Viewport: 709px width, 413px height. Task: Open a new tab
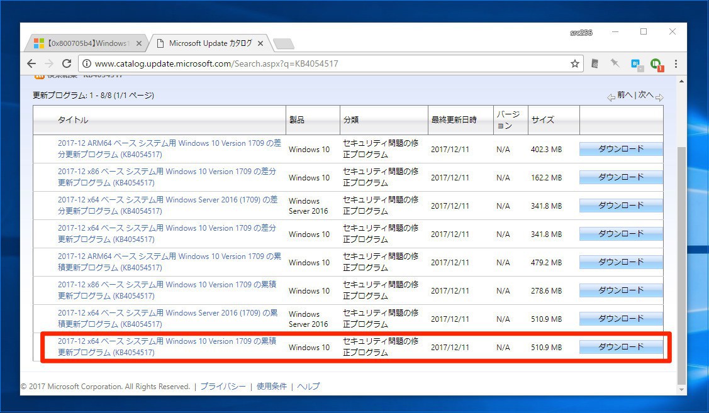(x=284, y=44)
